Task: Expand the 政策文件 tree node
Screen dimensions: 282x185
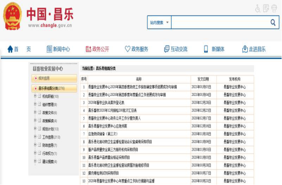Action: (35, 113)
